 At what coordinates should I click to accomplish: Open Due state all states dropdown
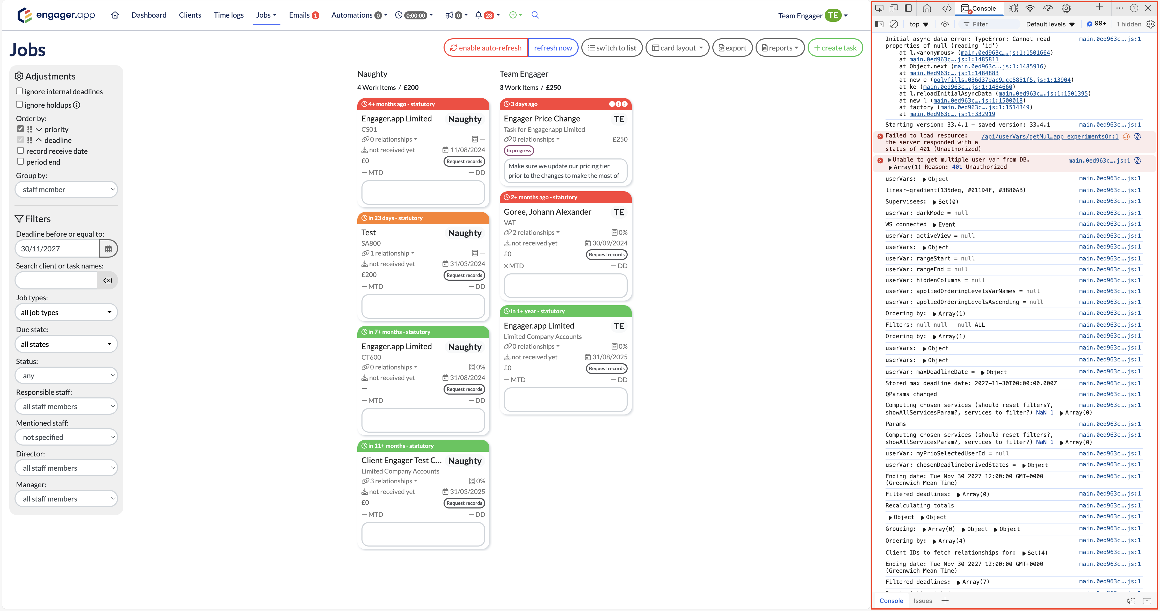[67, 344]
